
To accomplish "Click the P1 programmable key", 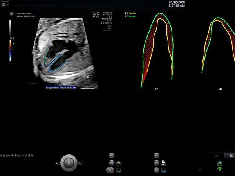I will pos(110,170).
